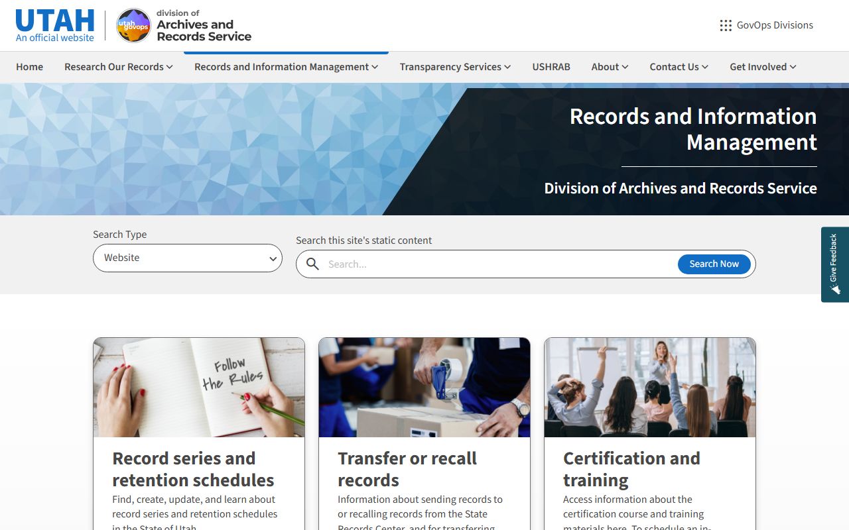Expand the Search Type dropdown
The image size is (849, 530).
pyautogui.click(x=188, y=258)
